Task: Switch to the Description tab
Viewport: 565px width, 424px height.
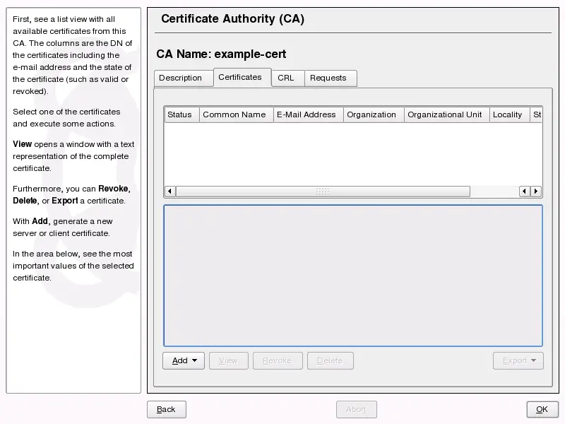Action: (180, 78)
